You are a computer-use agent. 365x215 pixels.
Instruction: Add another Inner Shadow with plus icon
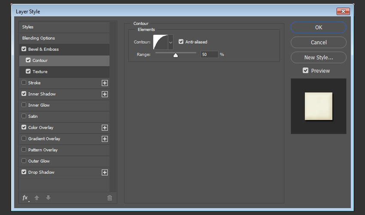pos(104,94)
